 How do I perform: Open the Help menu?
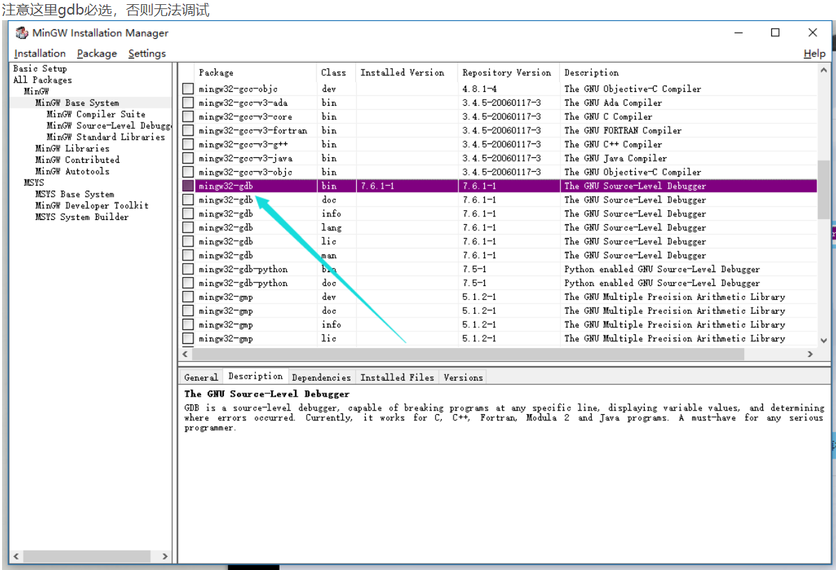814,54
